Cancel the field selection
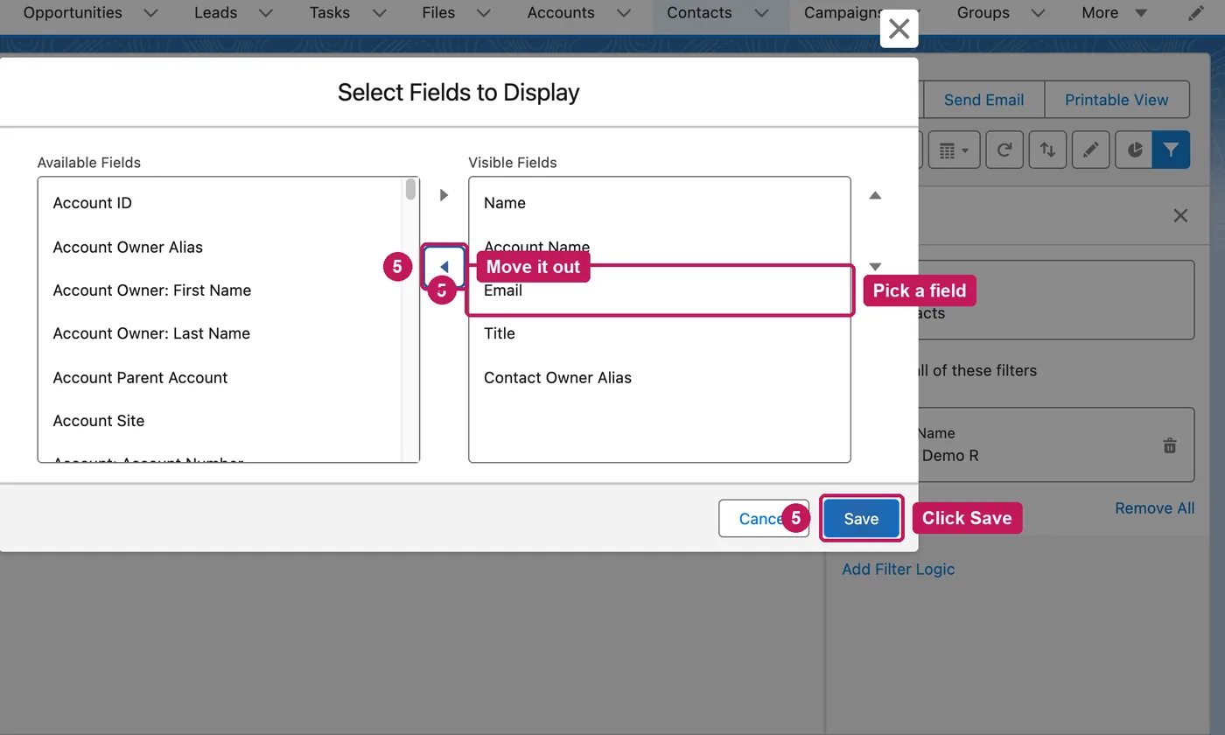This screenshot has height=735, width=1225. (764, 519)
